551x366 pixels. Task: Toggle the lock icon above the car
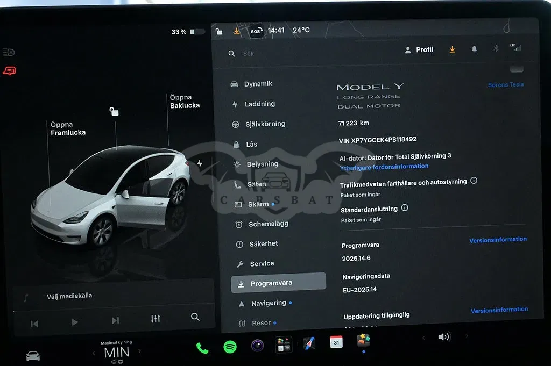click(x=114, y=112)
